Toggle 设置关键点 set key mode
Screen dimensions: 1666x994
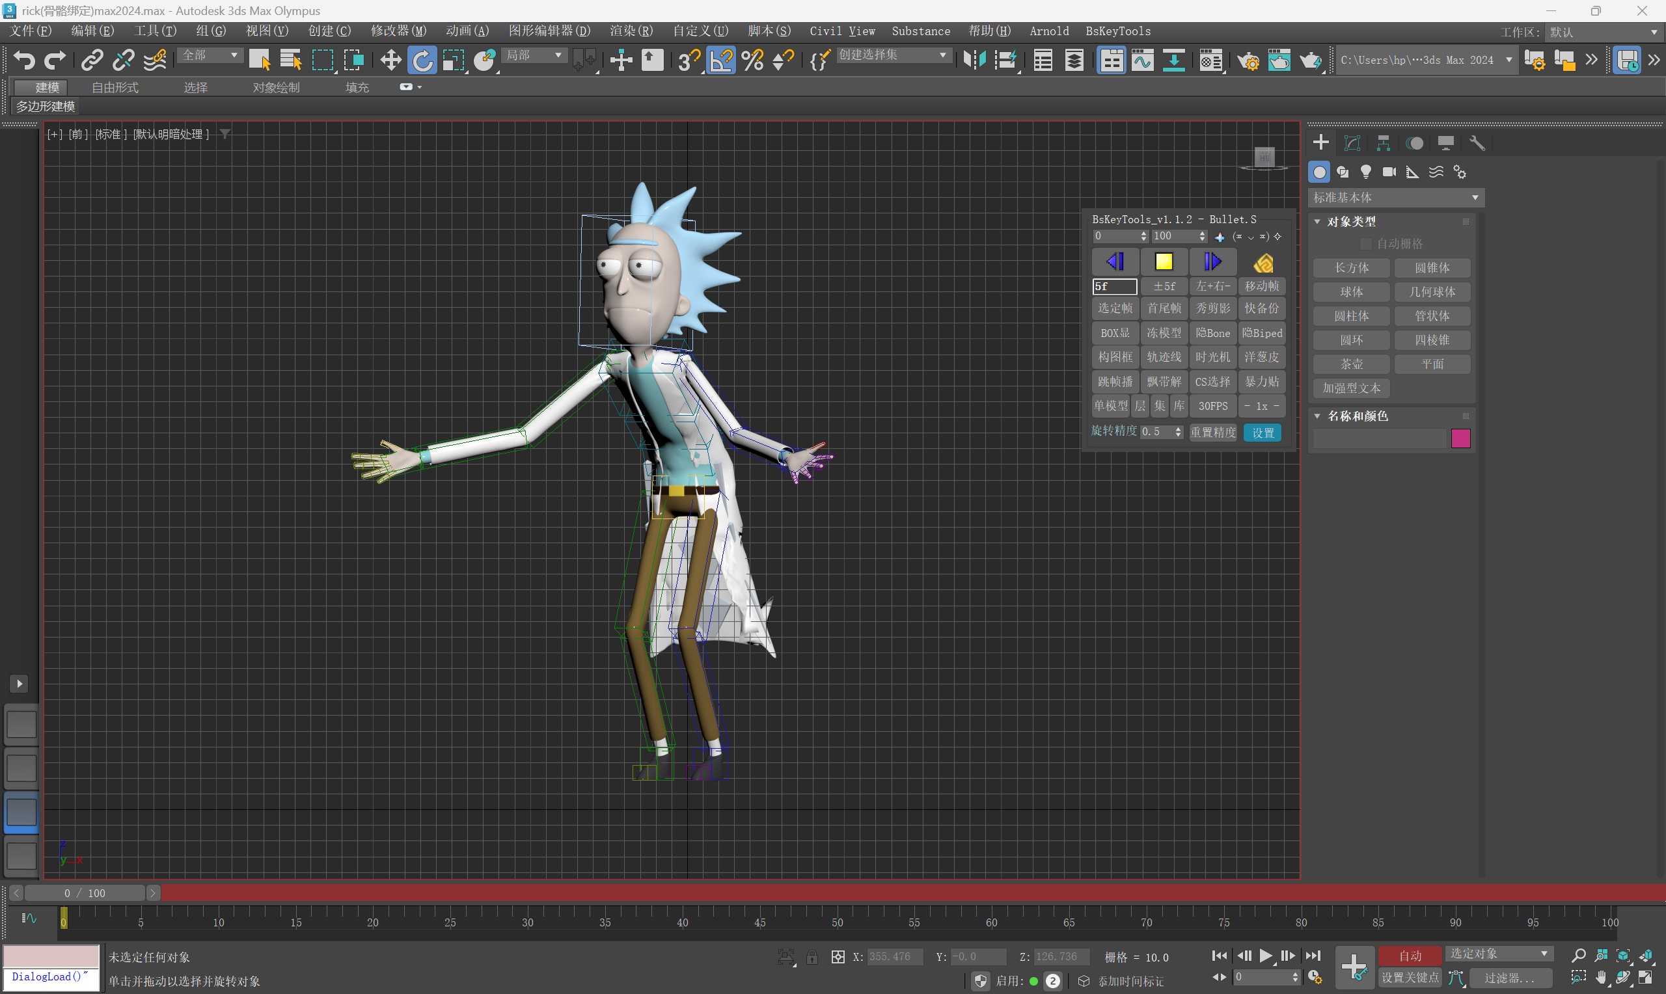pyautogui.click(x=1410, y=978)
